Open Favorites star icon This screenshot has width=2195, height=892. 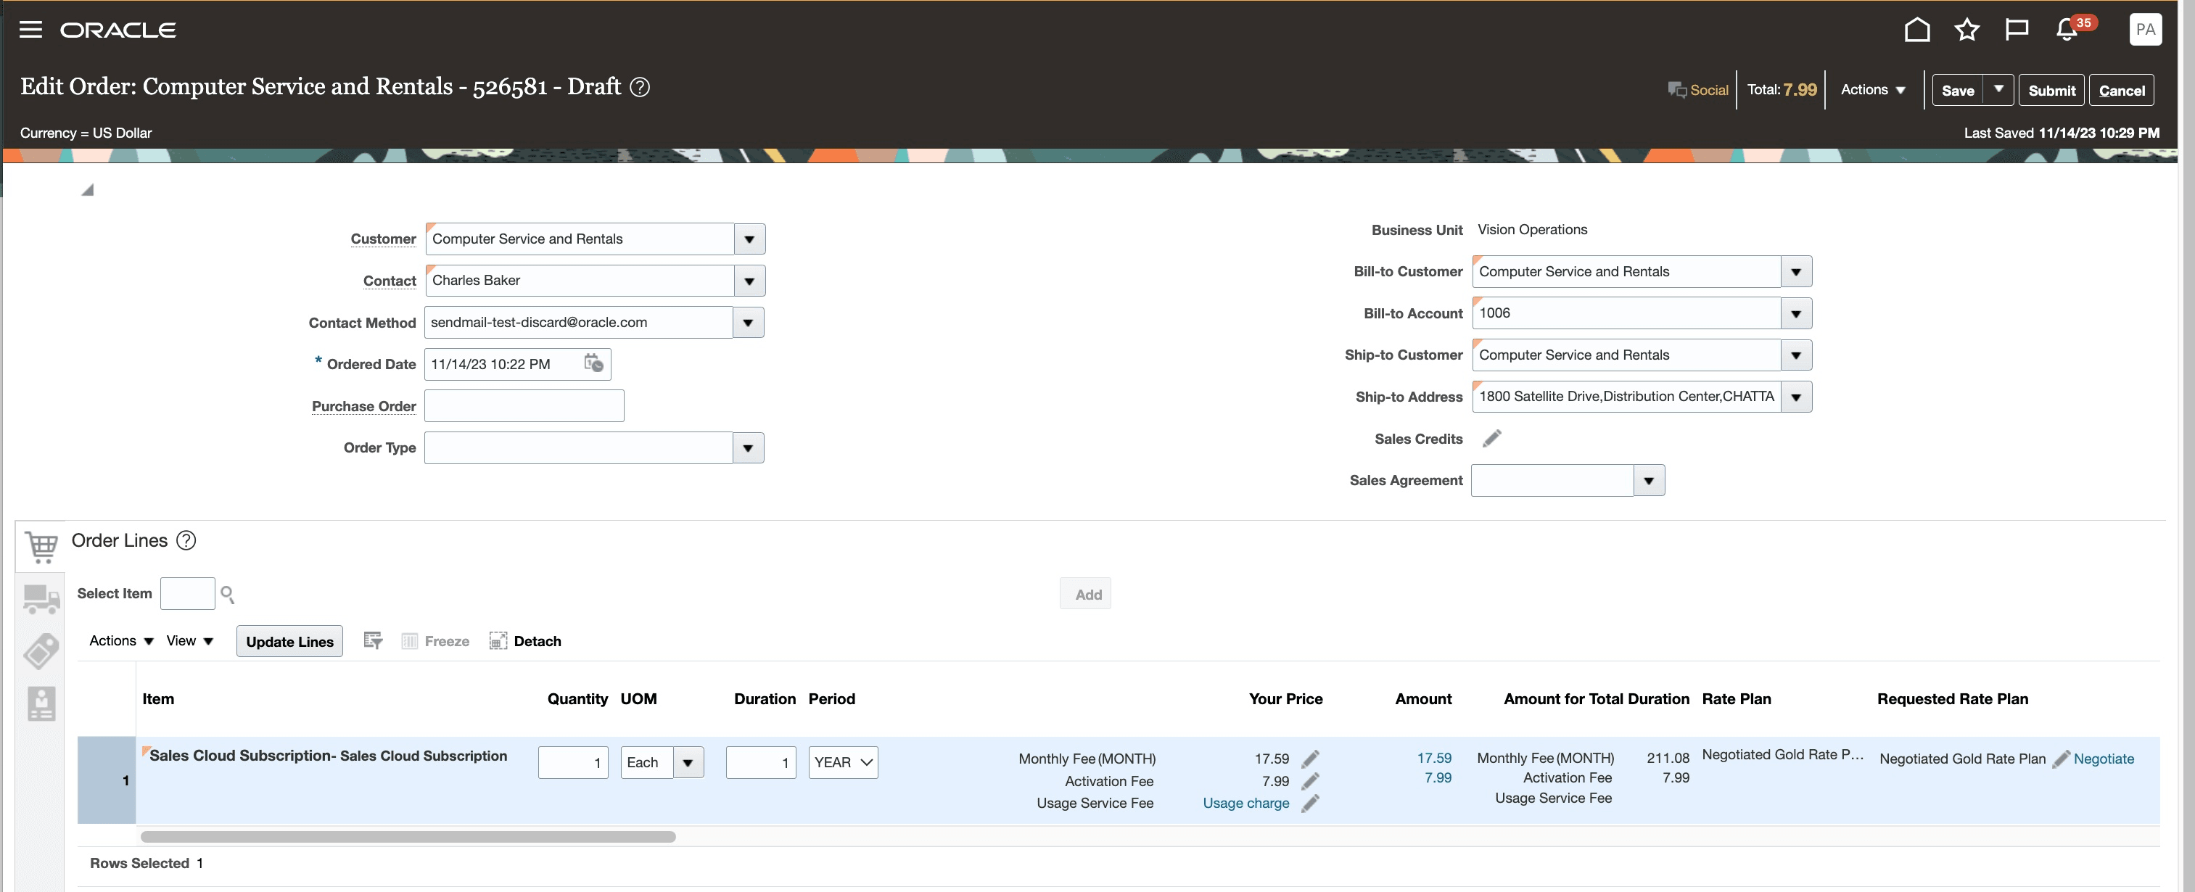click(1967, 30)
